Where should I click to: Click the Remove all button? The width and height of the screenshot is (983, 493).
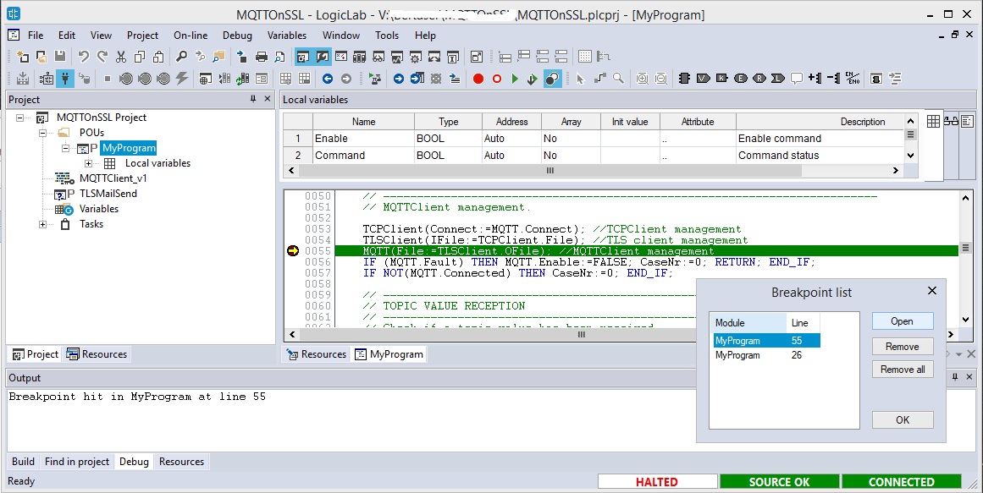coord(902,370)
